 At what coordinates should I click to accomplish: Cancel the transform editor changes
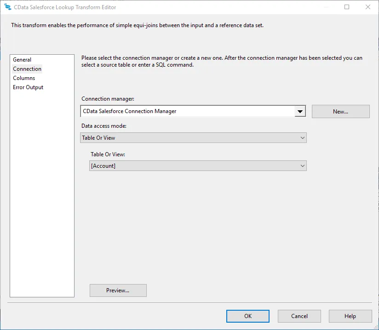pyautogui.click(x=299, y=316)
